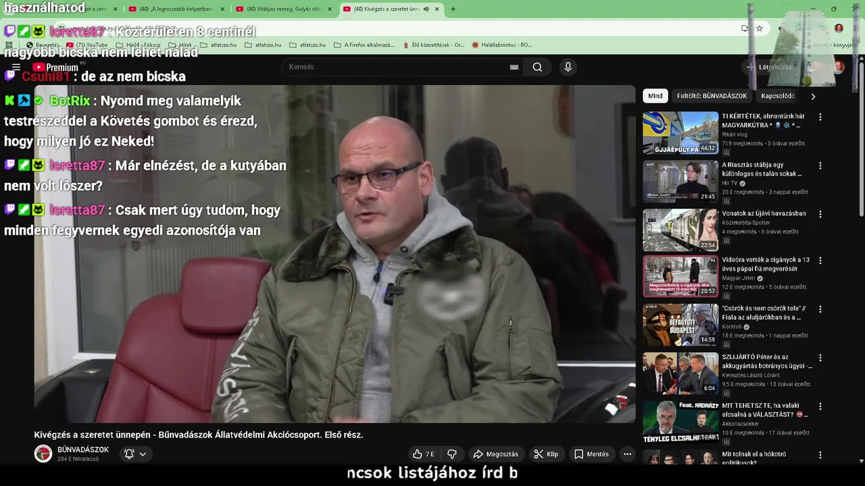865x486 pixels.
Task: Mute the Kivégzés a szeretet tab audio
Action: coord(426,9)
